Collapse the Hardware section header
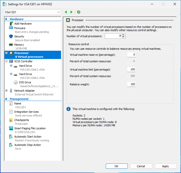 tap(6, 19)
